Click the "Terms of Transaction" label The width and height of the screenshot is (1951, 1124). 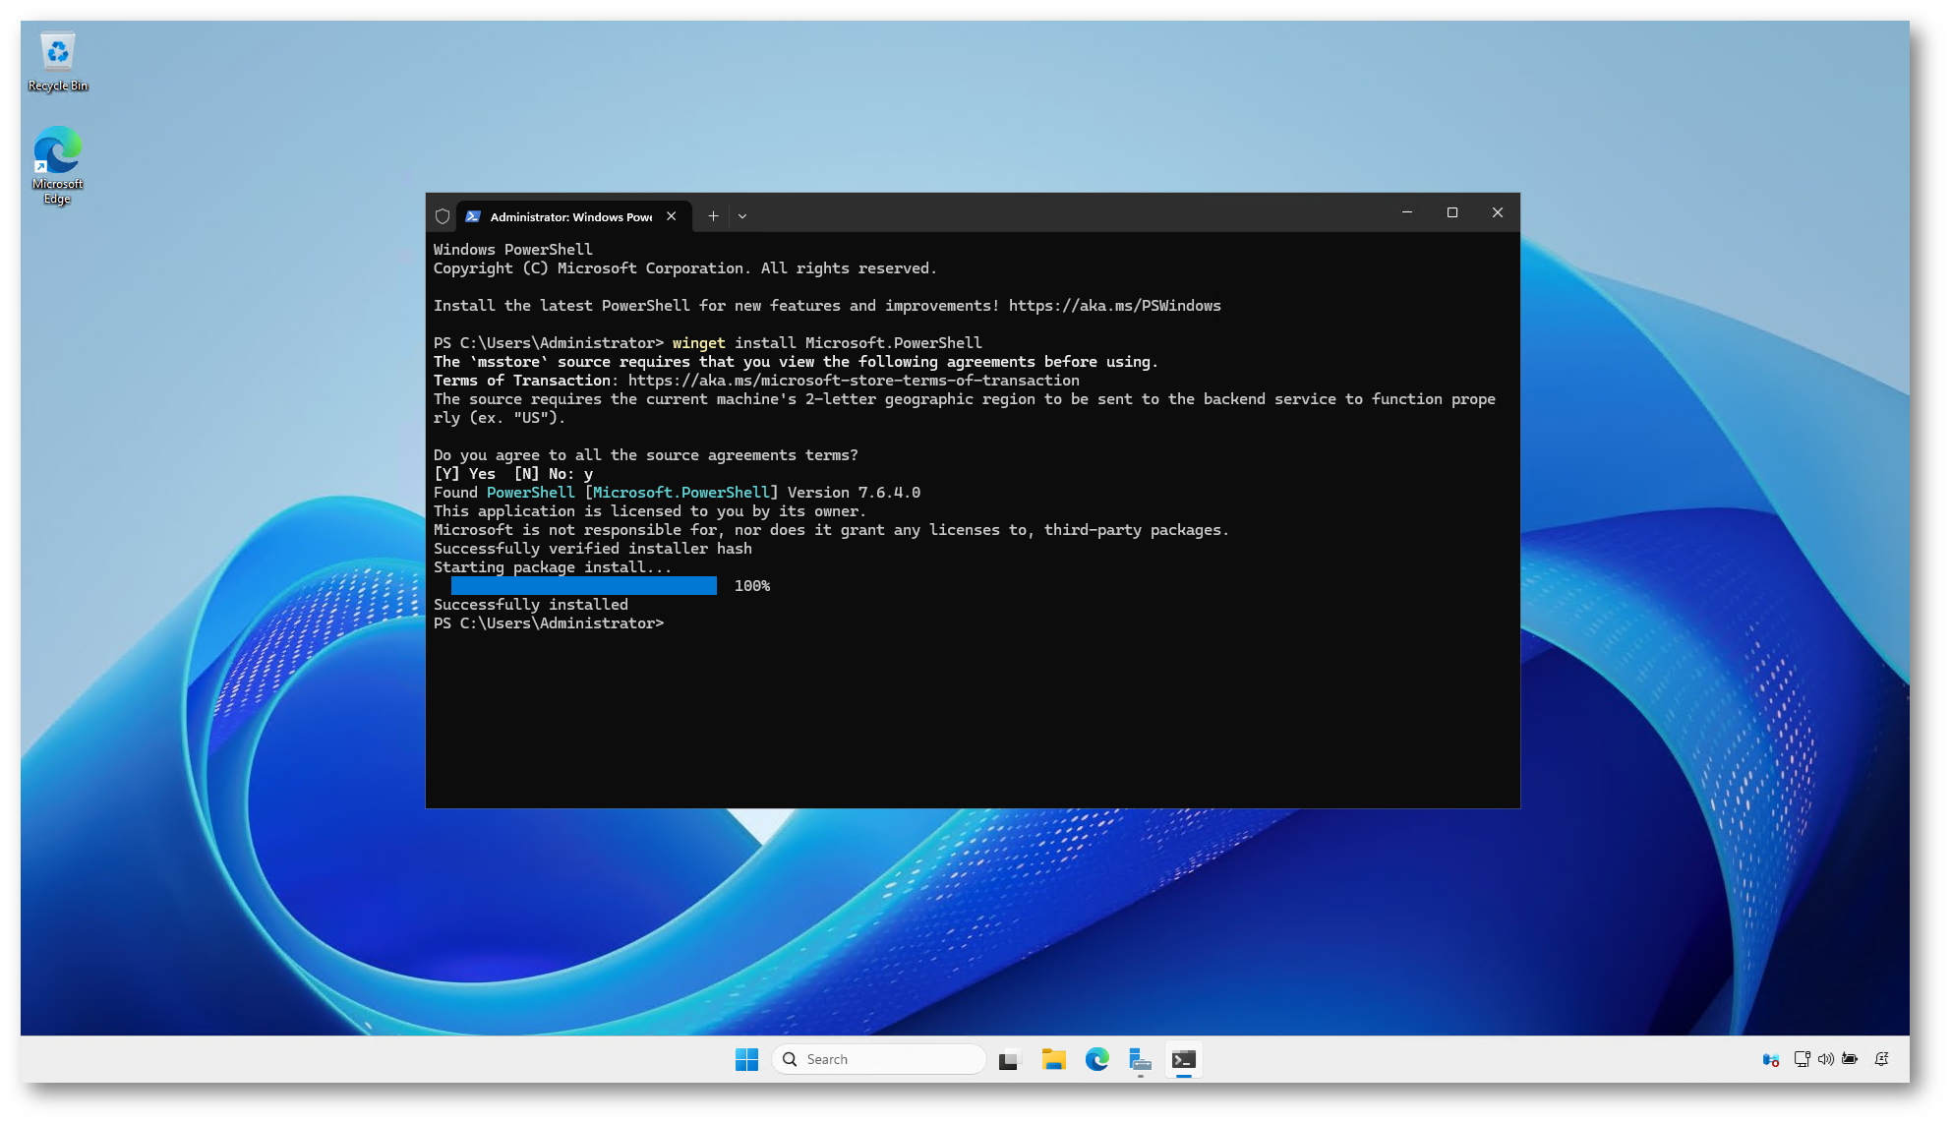(x=522, y=381)
